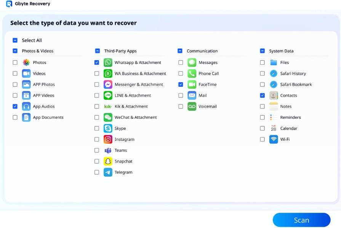
Task: Click the Safari Bookmark compass icon
Action: click(274, 85)
